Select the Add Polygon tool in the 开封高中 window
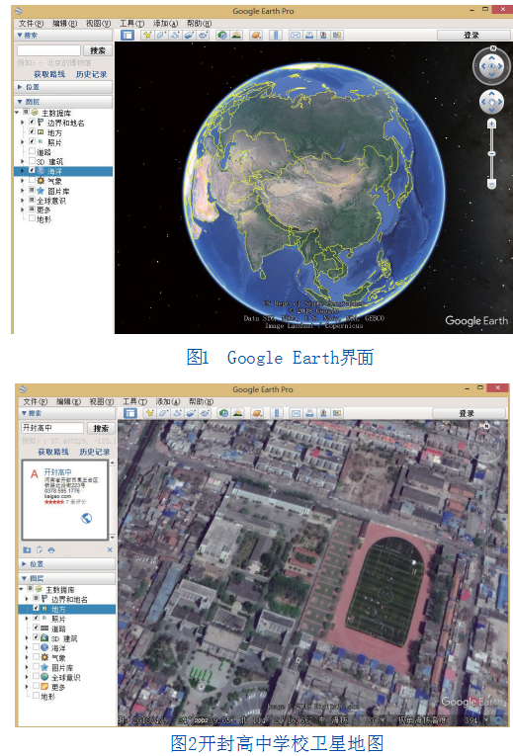This screenshot has width=513, height=756. pos(164,413)
